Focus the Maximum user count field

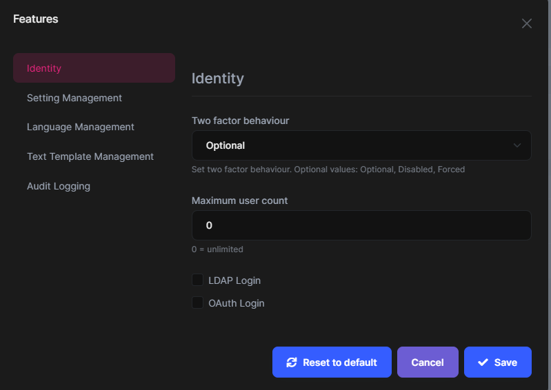[361, 225]
